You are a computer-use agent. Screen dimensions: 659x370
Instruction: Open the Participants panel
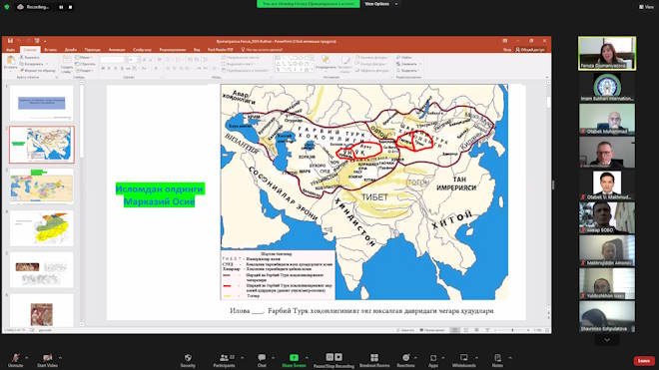(225, 360)
